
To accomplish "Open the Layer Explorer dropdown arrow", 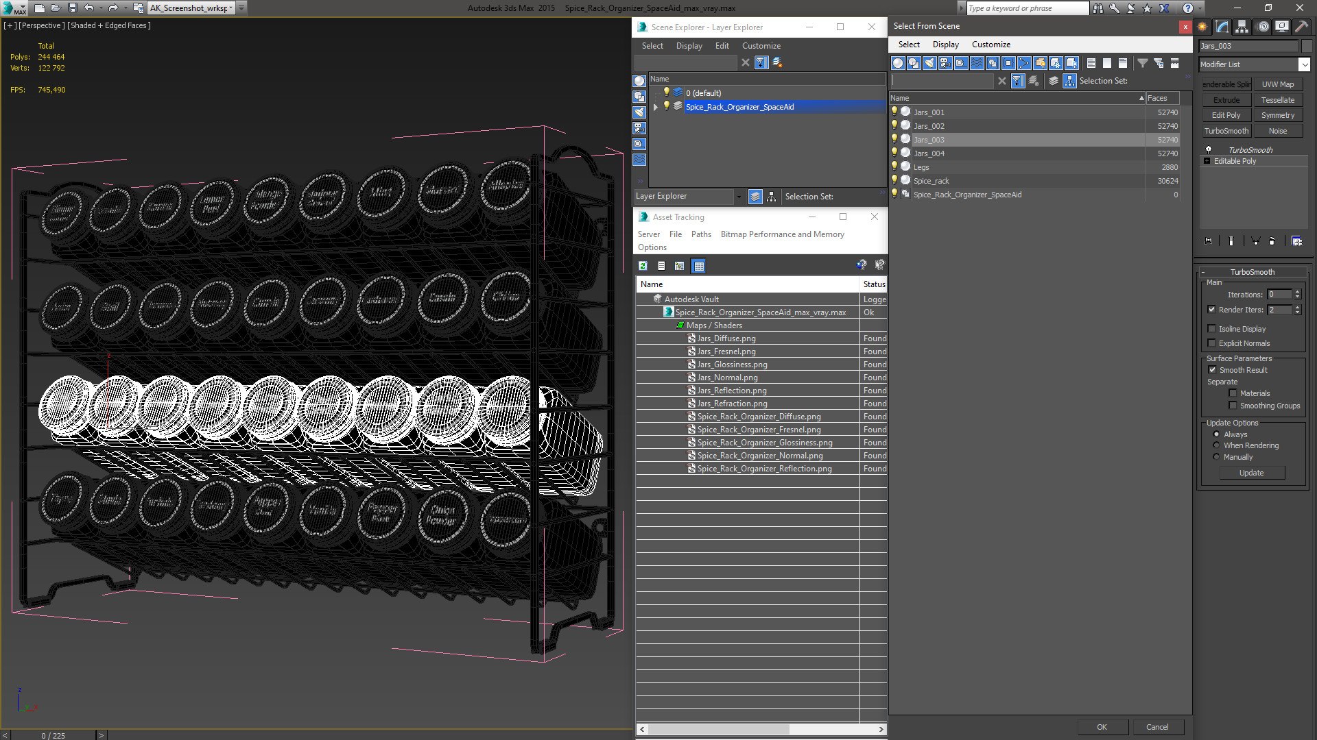I will point(739,197).
